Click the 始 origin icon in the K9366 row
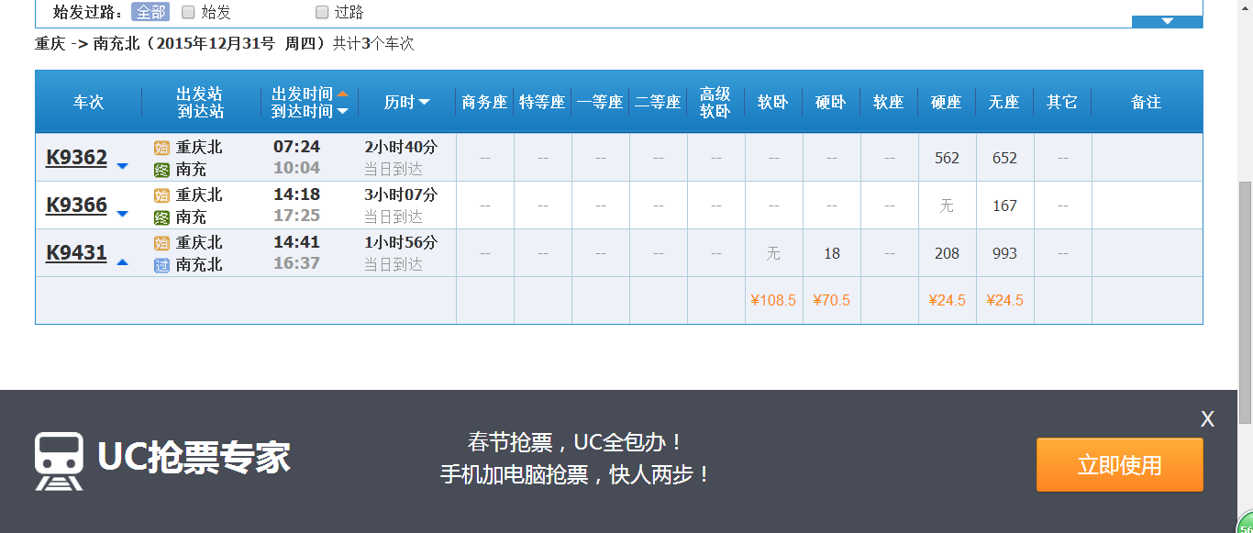This screenshot has height=533, width=1253. pos(161,195)
